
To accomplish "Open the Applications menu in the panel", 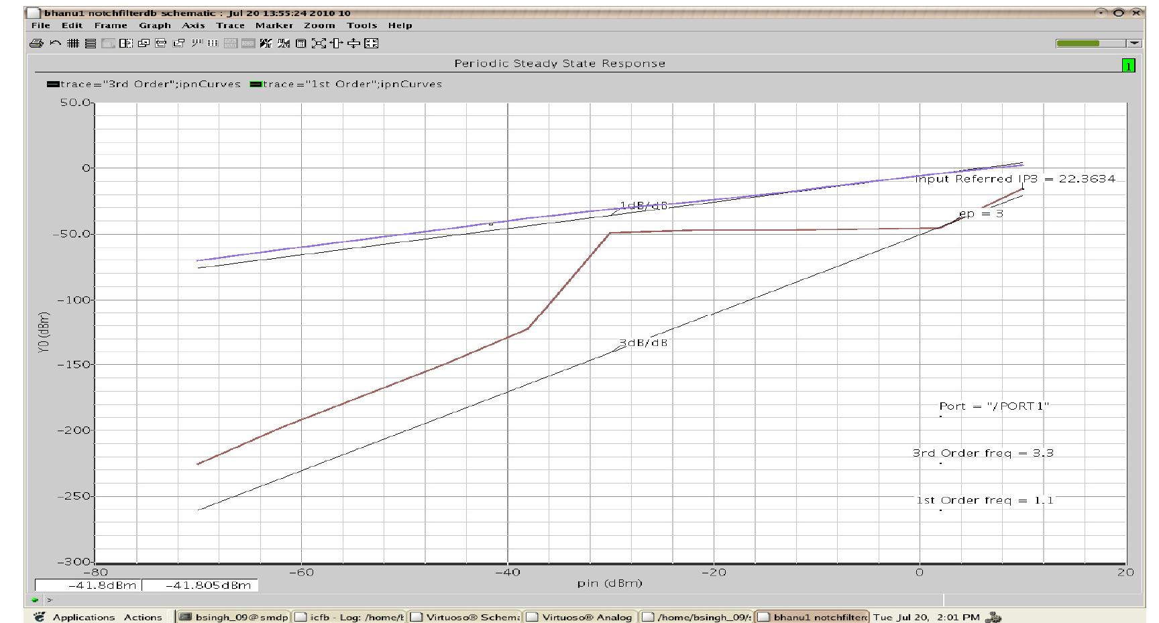I will point(84,617).
